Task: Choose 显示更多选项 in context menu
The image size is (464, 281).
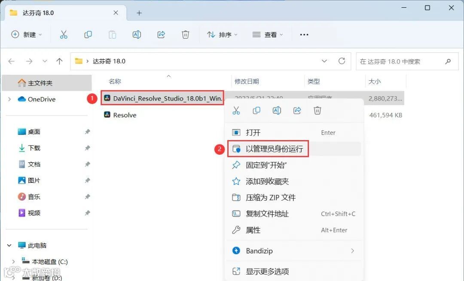Action: pyautogui.click(x=294, y=271)
